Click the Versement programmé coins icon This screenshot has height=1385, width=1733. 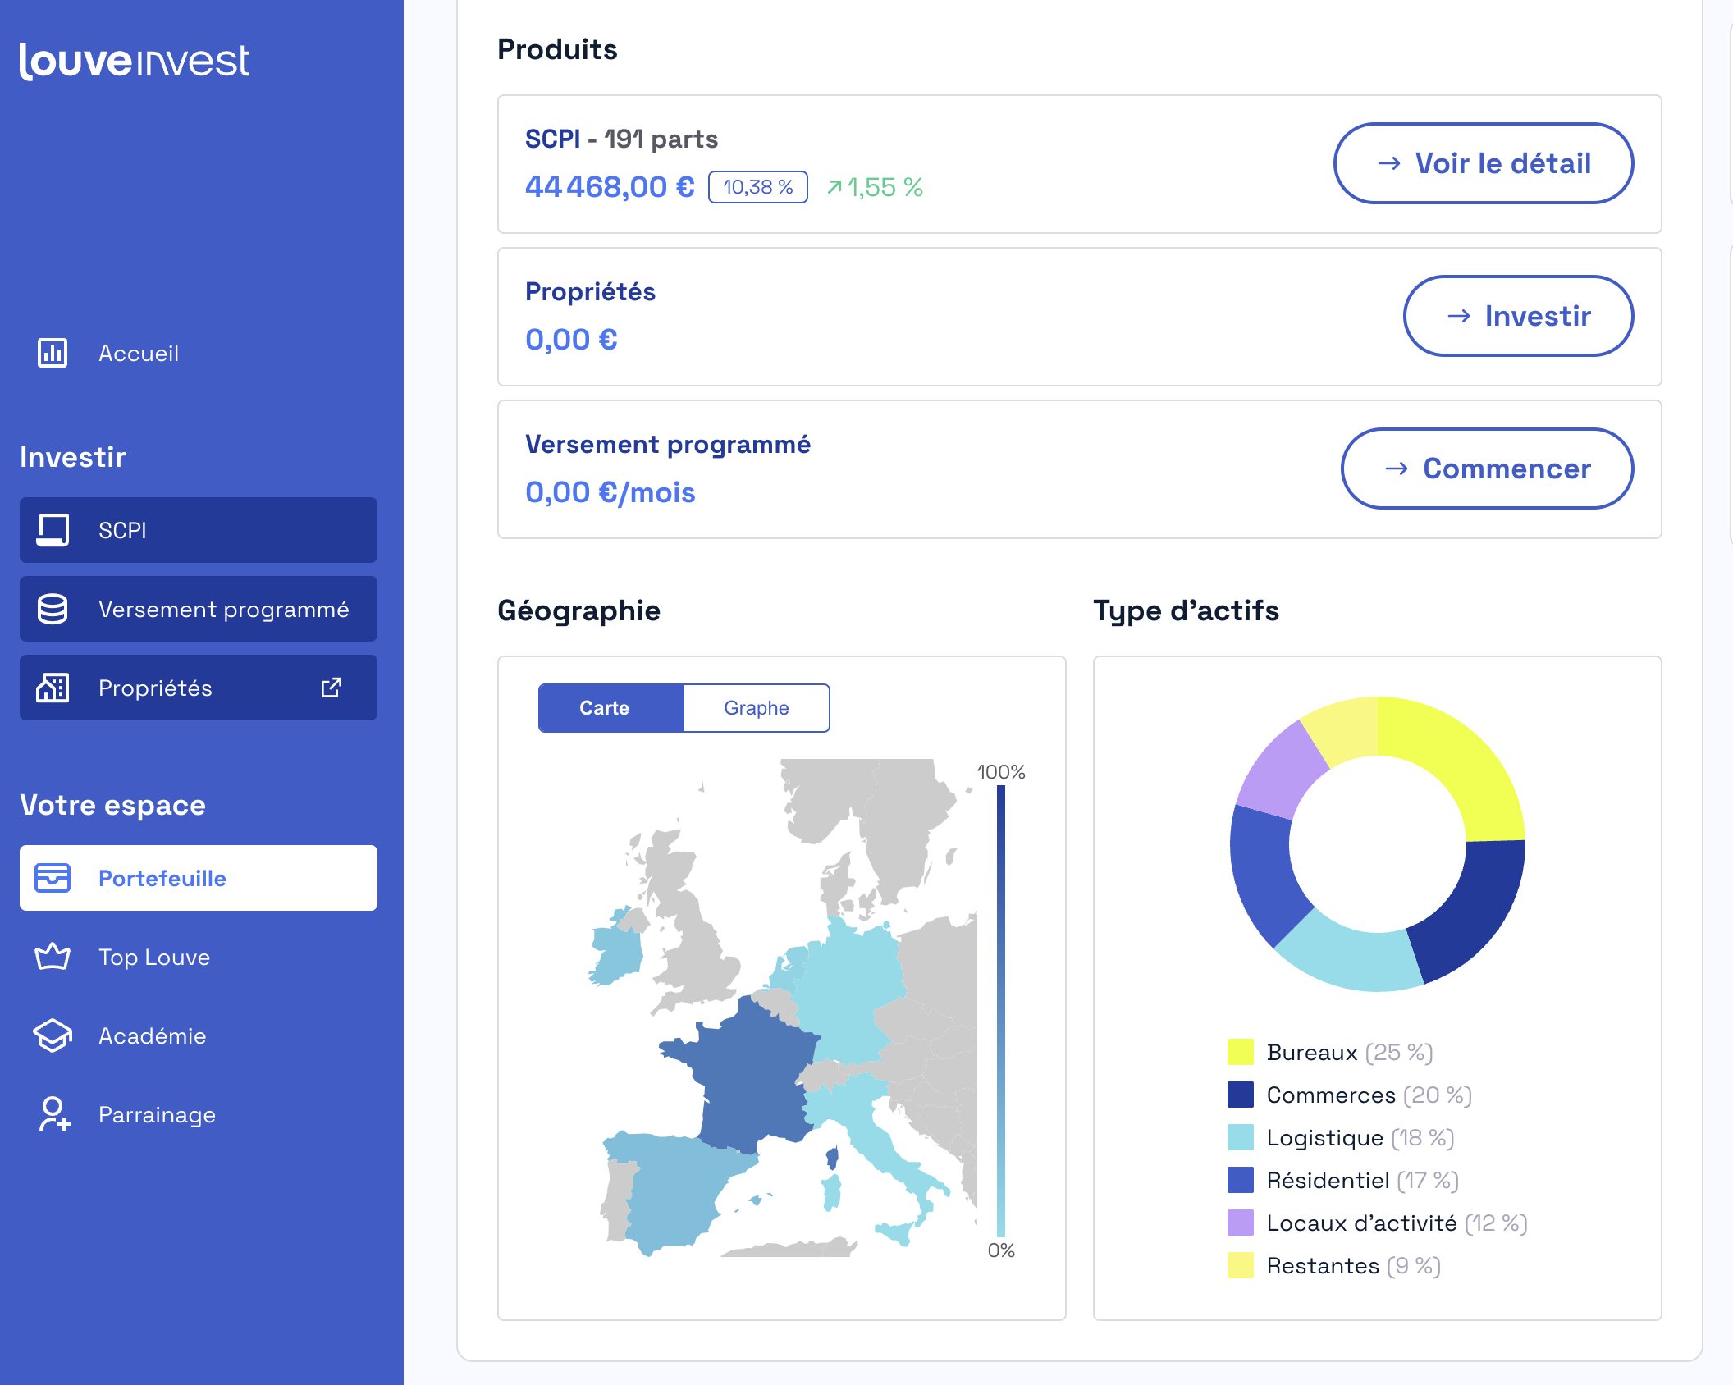point(53,609)
